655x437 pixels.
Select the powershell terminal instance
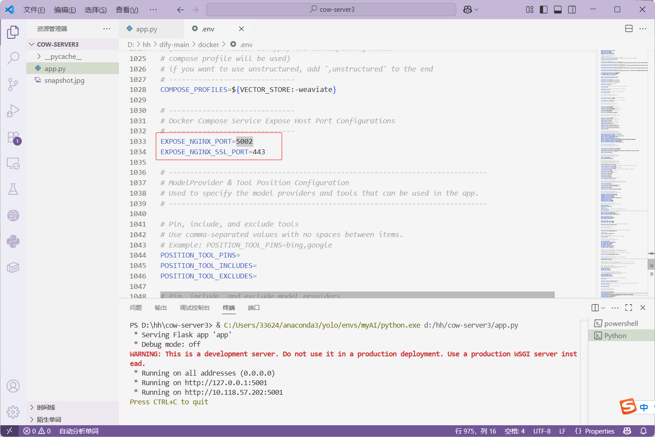pos(621,323)
